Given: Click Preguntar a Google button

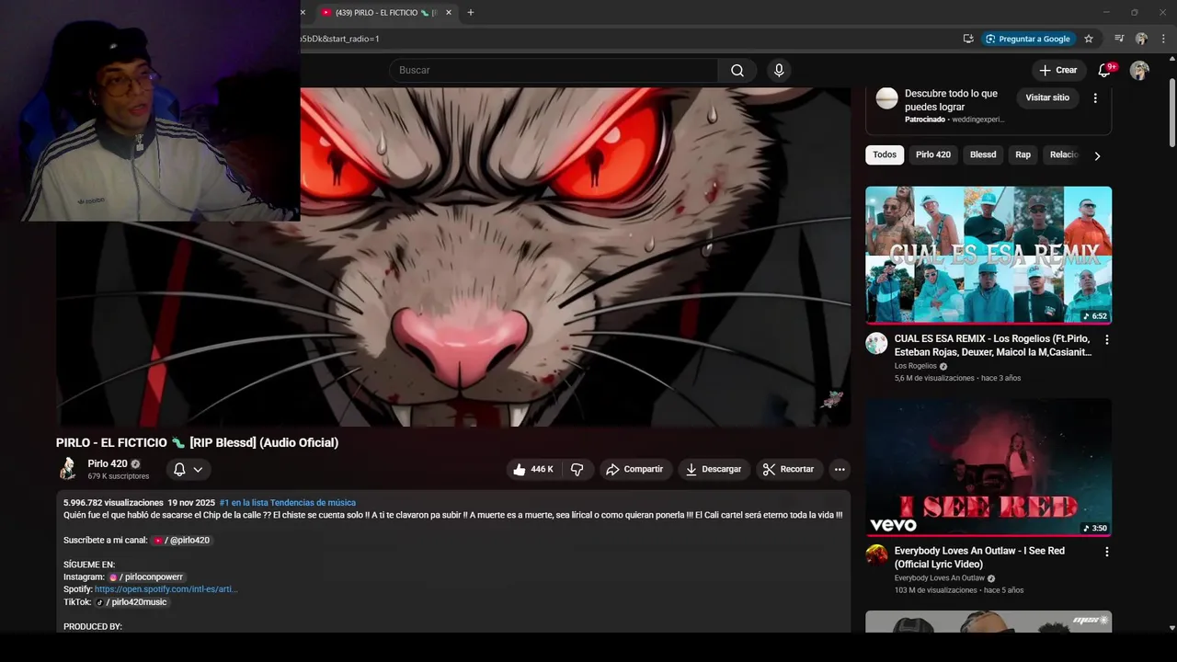Looking at the screenshot, I should tap(1027, 39).
